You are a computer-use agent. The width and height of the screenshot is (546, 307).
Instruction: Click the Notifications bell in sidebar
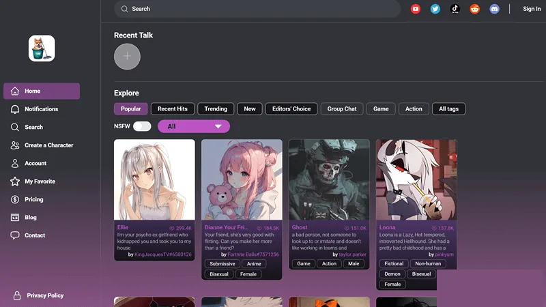[x=14, y=109]
